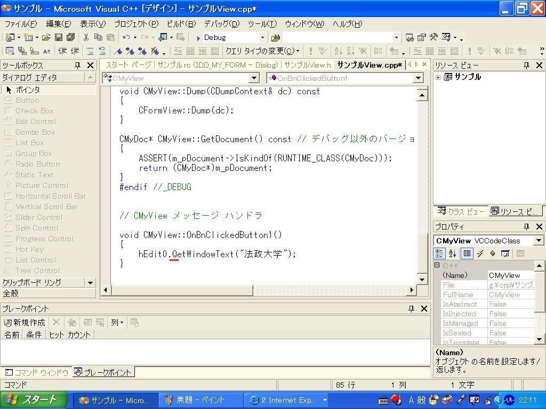The height and width of the screenshot is (409, 546).
Task: Click the (Name) property value CMyView
Action: [510, 275]
